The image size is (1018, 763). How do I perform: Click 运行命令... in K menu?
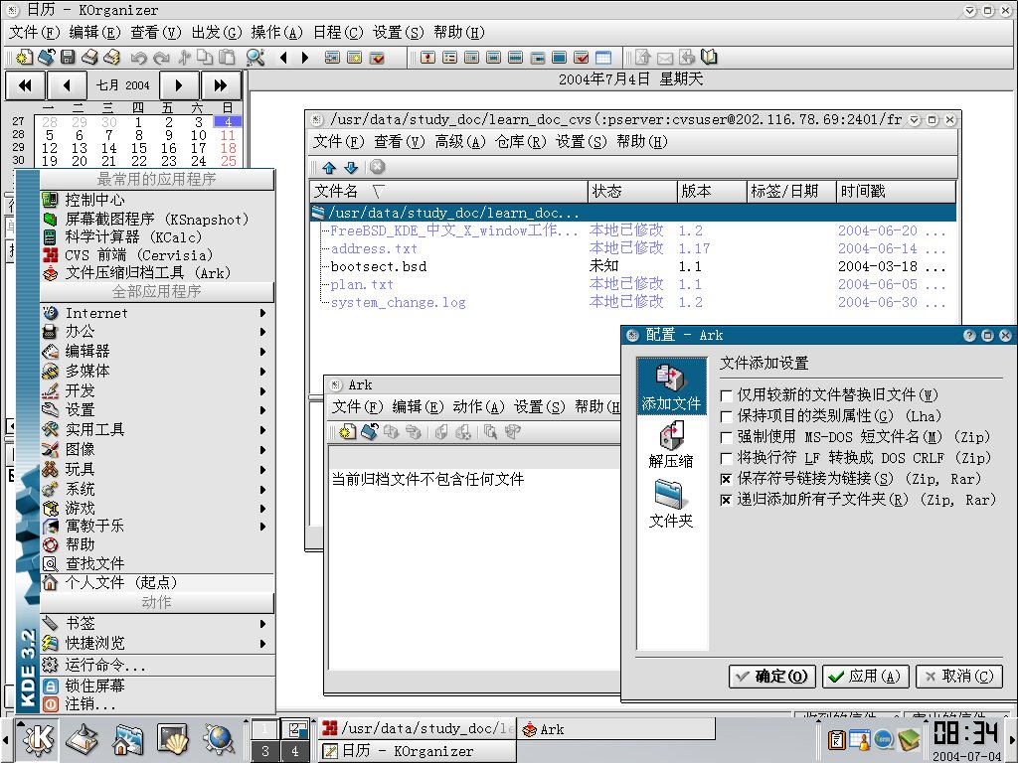(158, 665)
